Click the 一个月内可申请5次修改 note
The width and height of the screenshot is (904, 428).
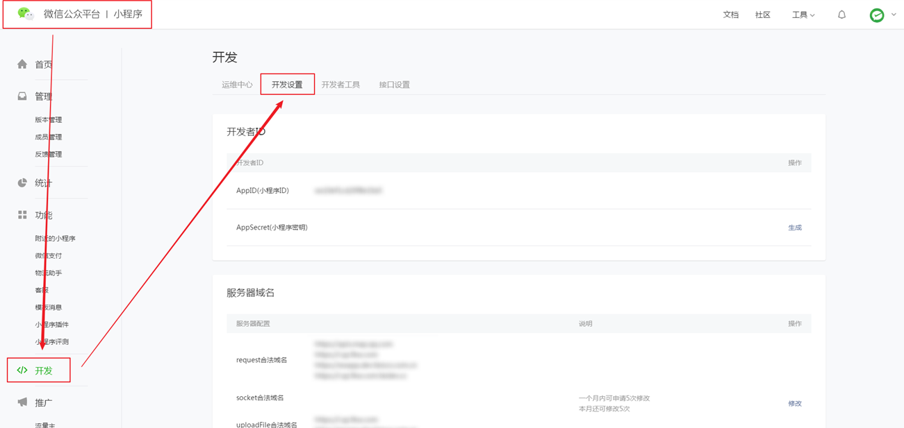(x=614, y=399)
